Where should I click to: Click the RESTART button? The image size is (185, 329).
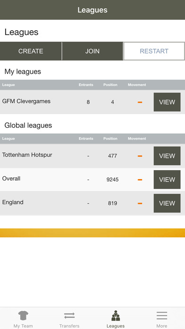point(154,51)
